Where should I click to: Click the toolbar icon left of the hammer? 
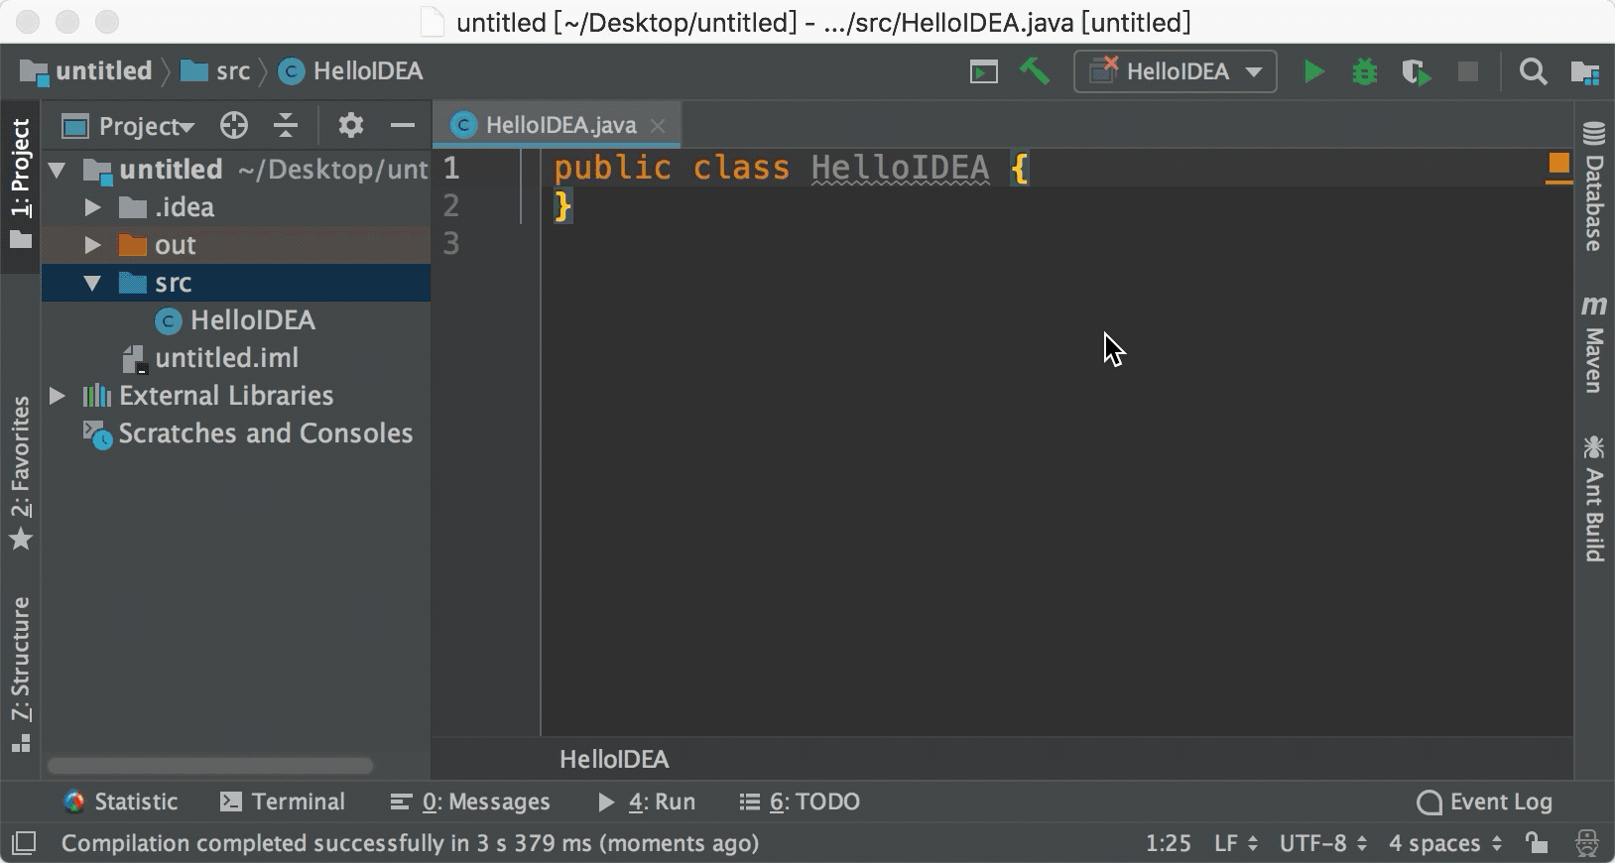point(983,71)
